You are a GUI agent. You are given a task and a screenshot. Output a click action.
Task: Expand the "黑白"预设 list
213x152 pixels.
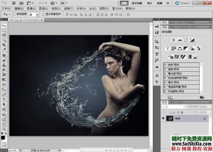point(165,82)
